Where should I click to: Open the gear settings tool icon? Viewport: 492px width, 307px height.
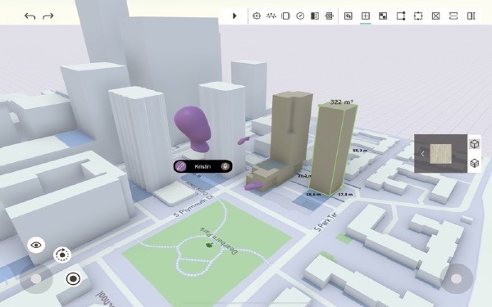pyautogui.click(x=257, y=16)
